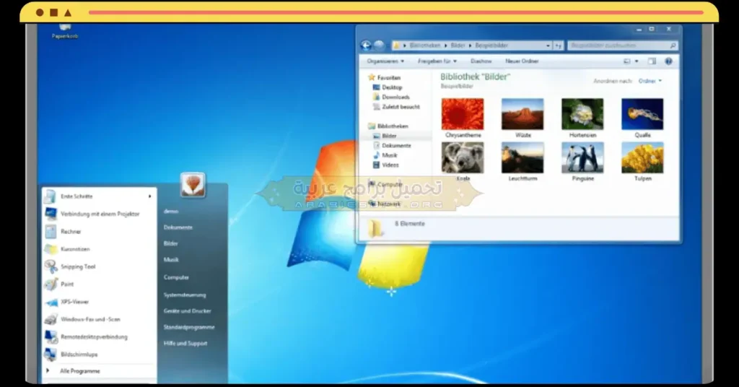
Task: Open Standardprogramme from the Start menu
Action: 189,327
